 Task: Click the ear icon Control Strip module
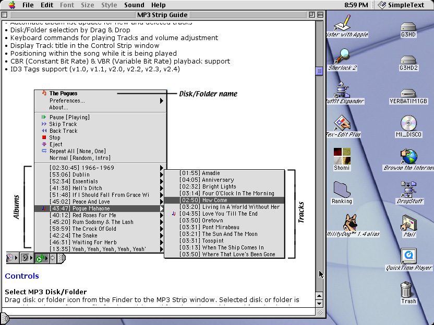point(25,258)
